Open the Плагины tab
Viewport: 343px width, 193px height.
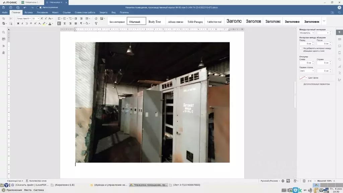pos(124,12)
